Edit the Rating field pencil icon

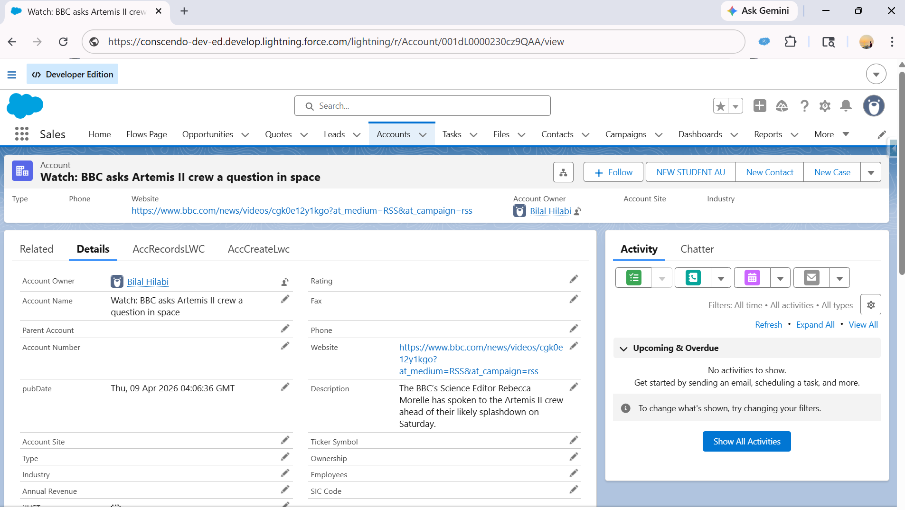(x=574, y=279)
